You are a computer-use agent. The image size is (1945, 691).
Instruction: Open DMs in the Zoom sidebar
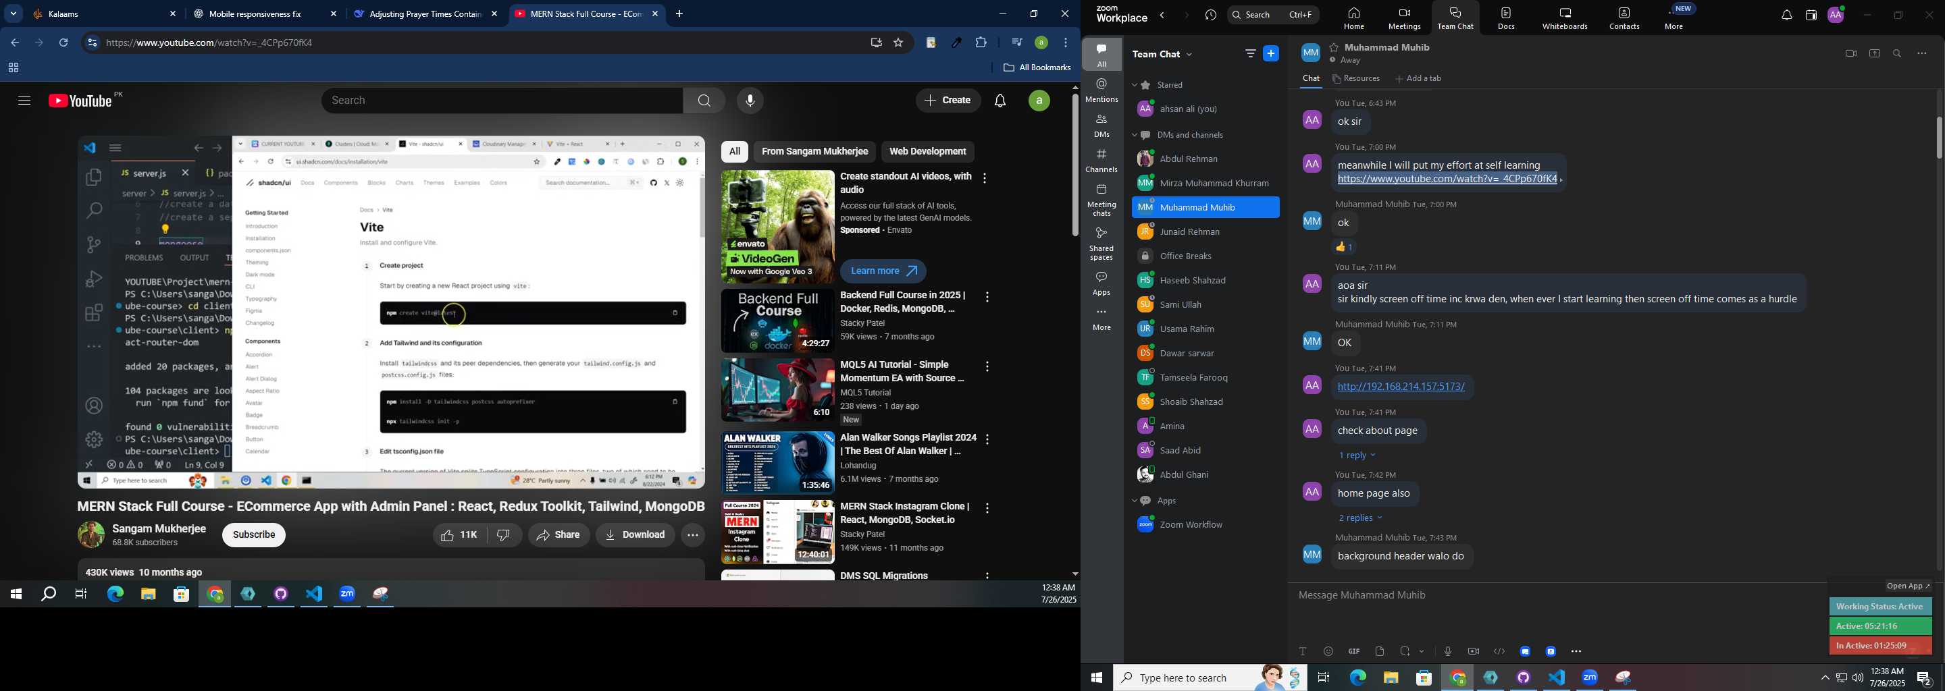tap(1101, 126)
